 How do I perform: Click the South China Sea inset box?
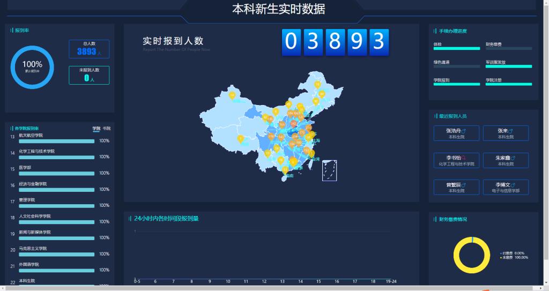tap(329, 170)
